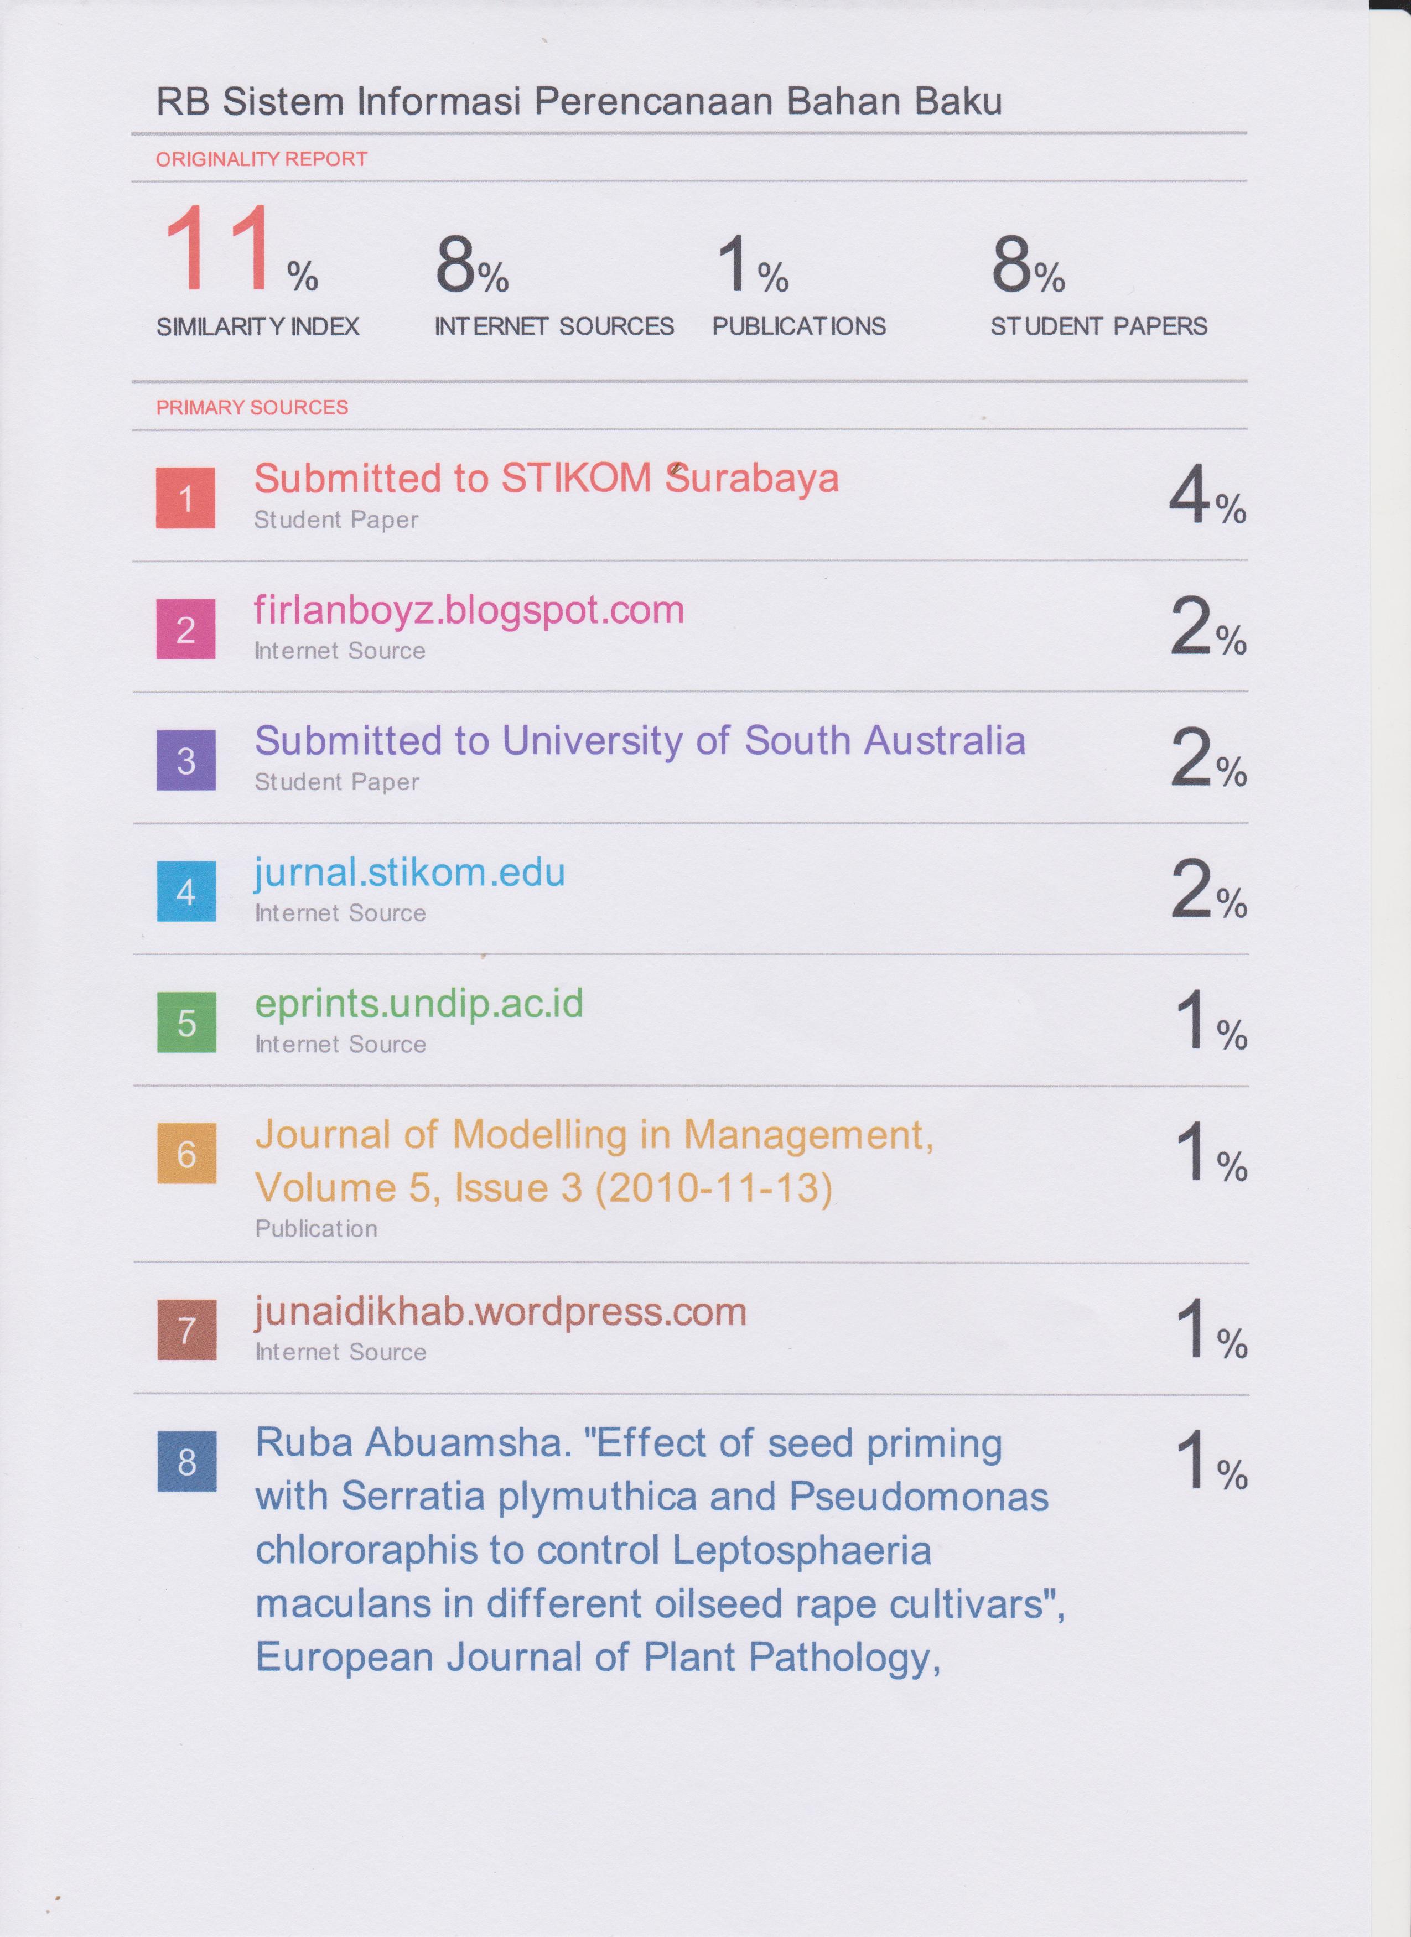Visit the junaidikhab.wordpress.com source

501,1311
